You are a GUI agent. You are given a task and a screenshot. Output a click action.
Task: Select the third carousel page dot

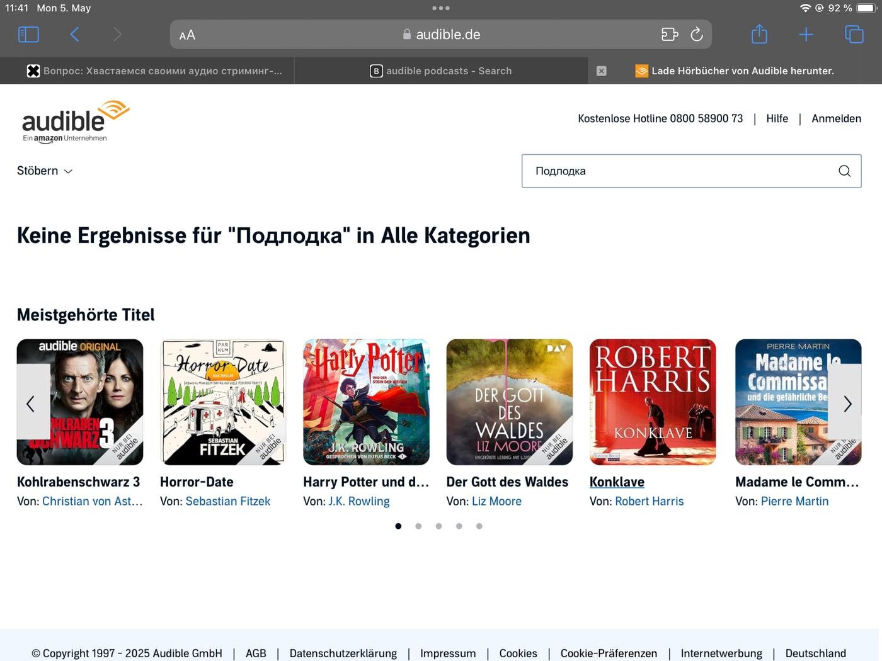point(438,526)
